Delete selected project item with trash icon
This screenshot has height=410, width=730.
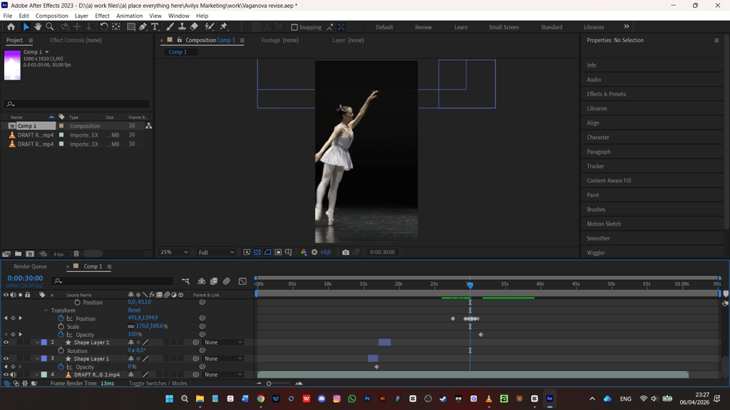(x=76, y=254)
